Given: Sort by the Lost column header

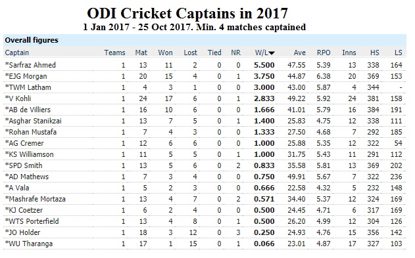Looking at the screenshot, I should click(191, 53).
